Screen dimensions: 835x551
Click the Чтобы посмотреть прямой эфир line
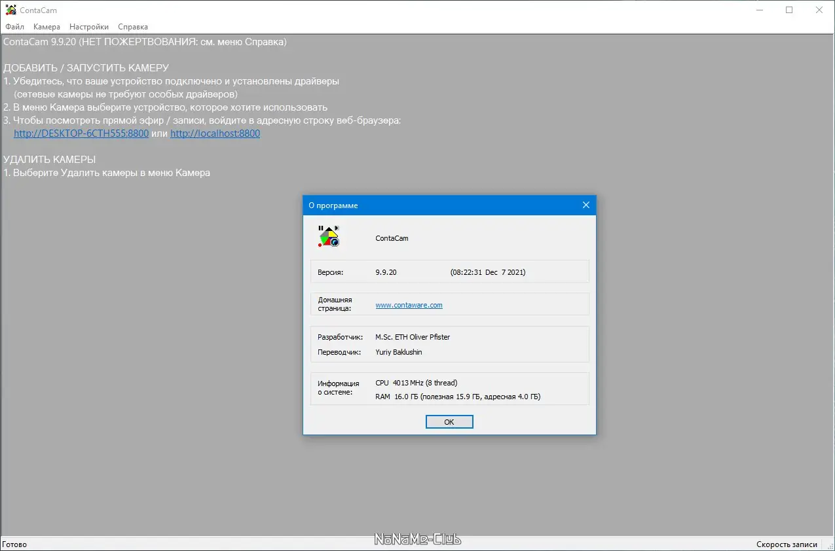202,120
